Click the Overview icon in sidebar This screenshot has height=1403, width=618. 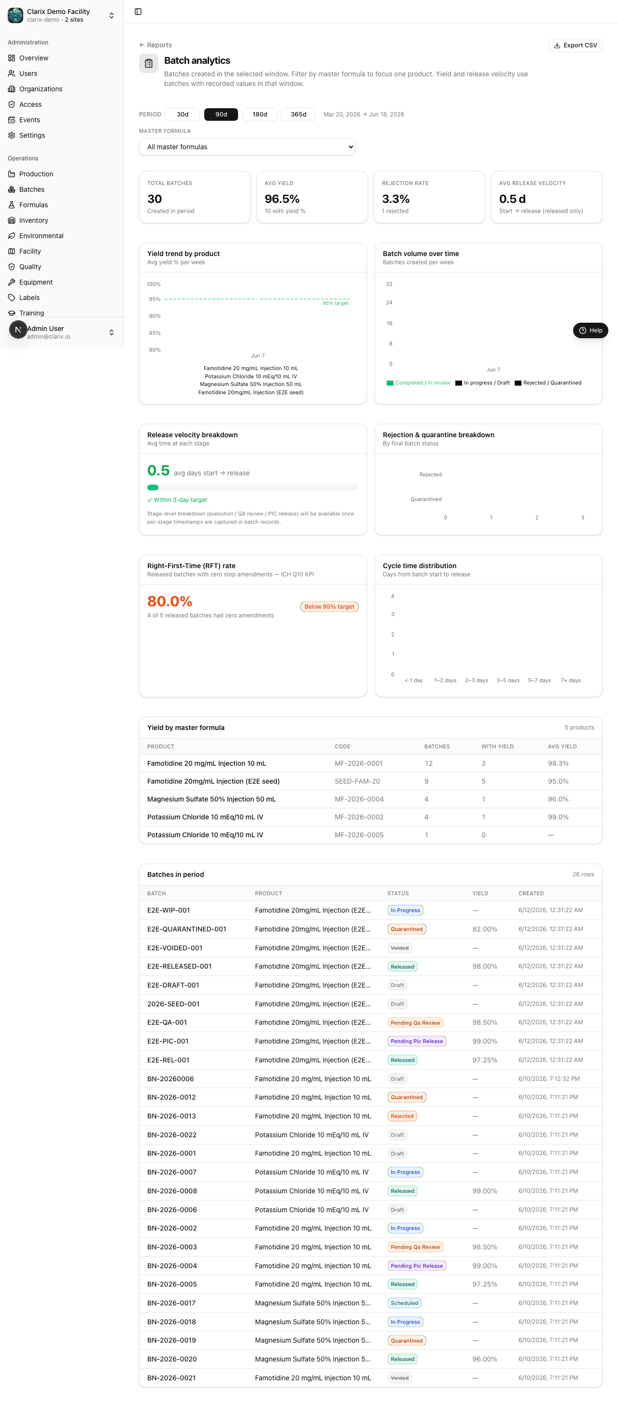click(x=12, y=57)
